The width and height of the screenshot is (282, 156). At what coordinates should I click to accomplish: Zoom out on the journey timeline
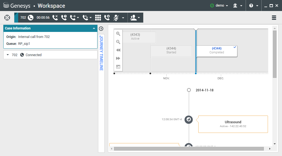tap(118, 42)
